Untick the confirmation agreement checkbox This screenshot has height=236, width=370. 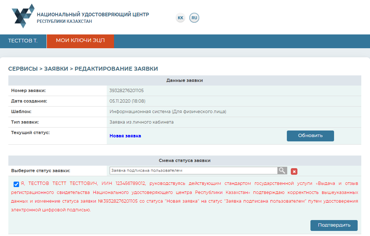[x=16, y=184]
